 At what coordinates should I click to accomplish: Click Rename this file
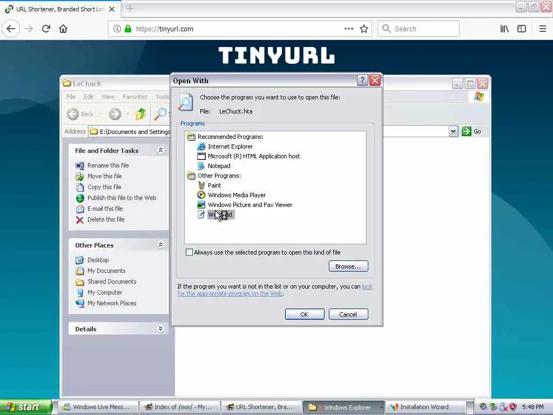point(108,165)
